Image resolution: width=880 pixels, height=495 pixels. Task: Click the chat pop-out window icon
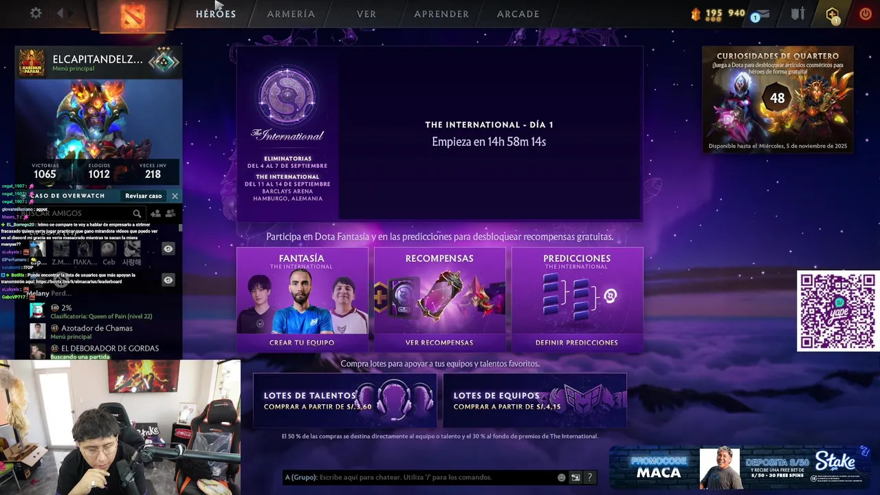pyautogui.click(x=575, y=477)
